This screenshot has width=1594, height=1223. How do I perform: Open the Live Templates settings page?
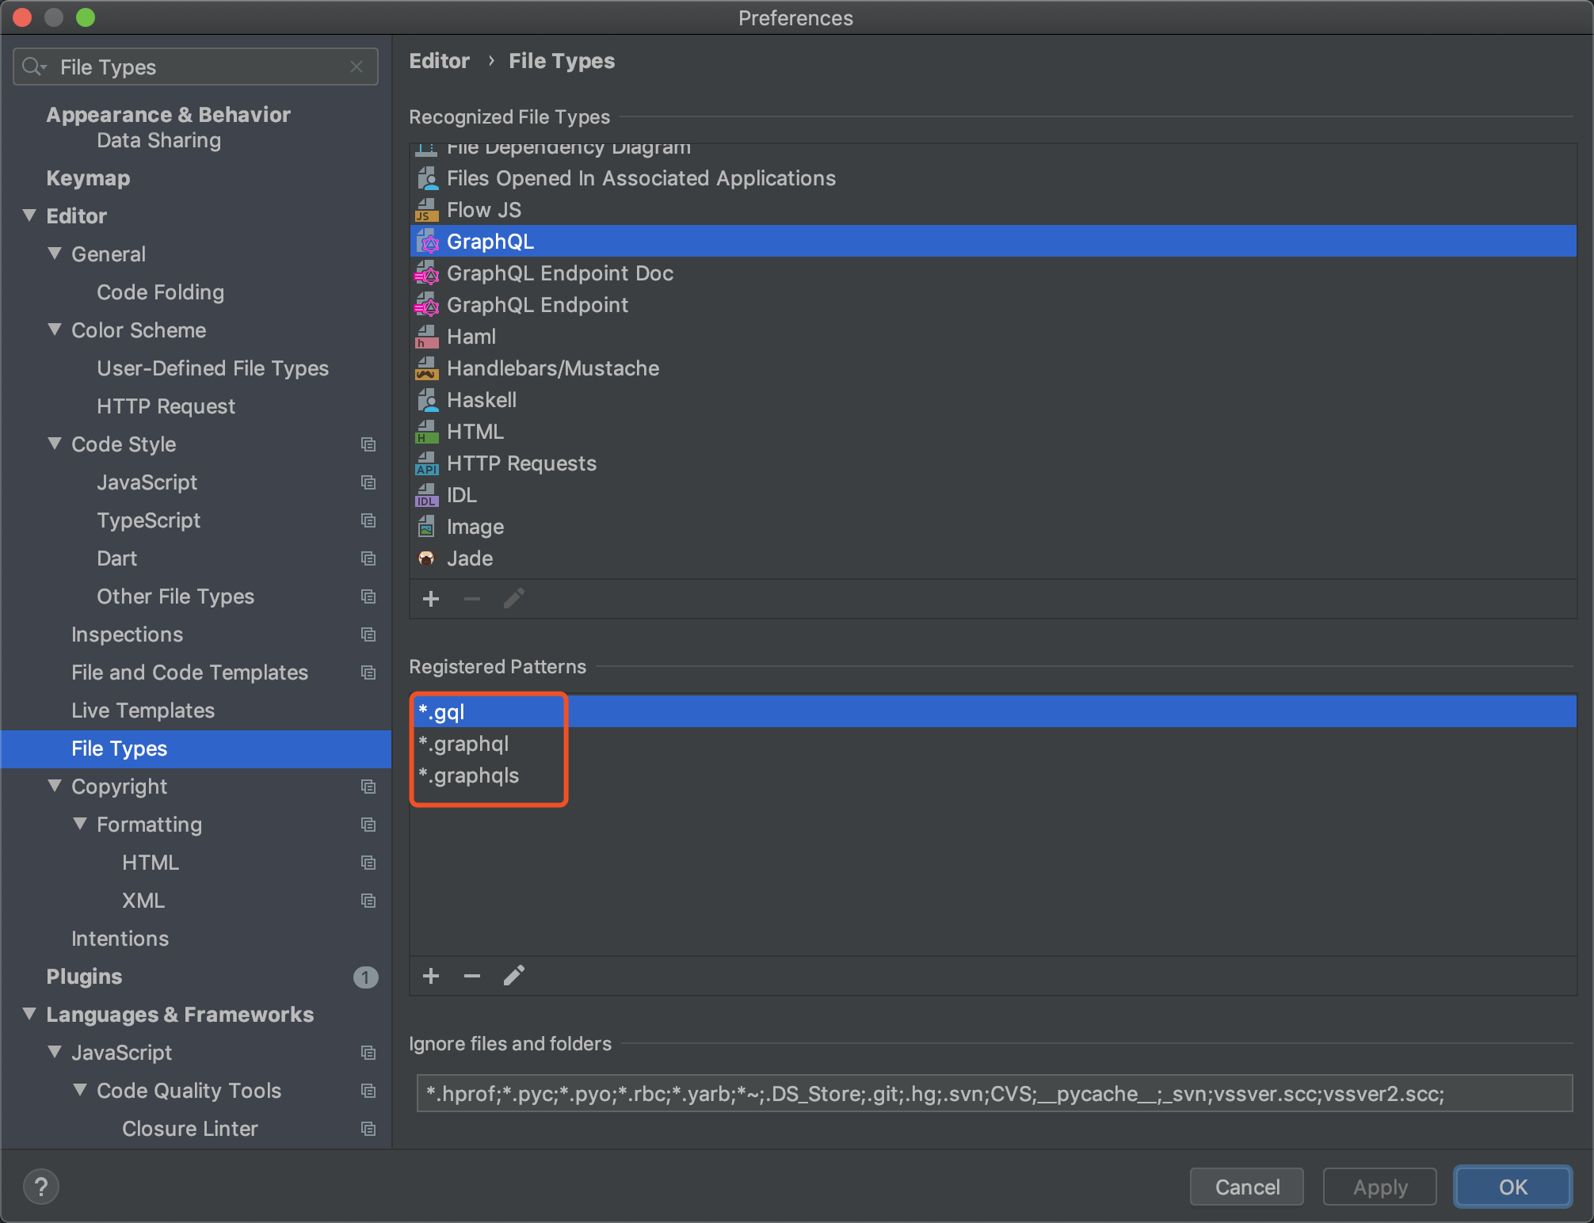tap(143, 711)
